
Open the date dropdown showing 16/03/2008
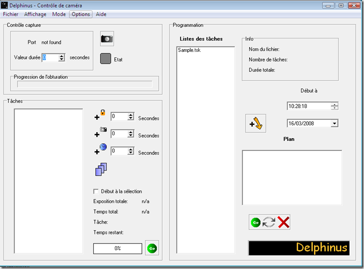pos(334,123)
